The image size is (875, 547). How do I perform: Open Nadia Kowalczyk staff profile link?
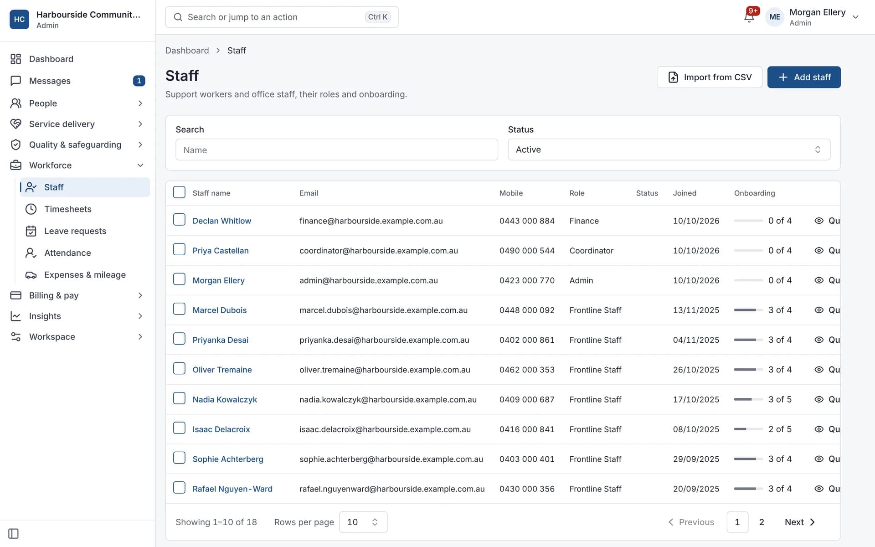coord(225,400)
